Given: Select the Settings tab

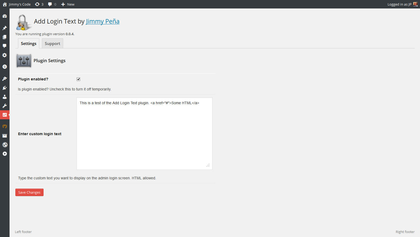Looking at the screenshot, I should tap(29, 44).
